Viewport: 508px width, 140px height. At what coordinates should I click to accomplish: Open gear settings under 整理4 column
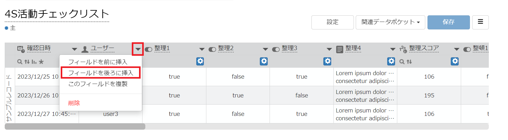(391, 61)
